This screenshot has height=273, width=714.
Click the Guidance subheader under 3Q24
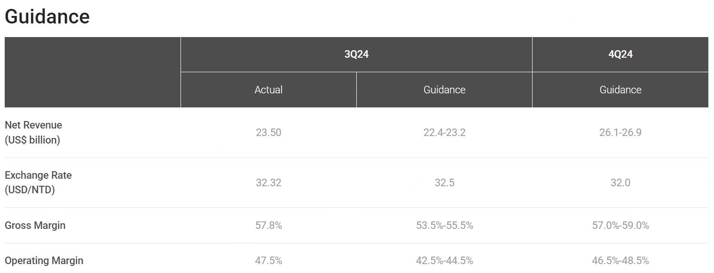pyautogui.click(x=444, y=90)
